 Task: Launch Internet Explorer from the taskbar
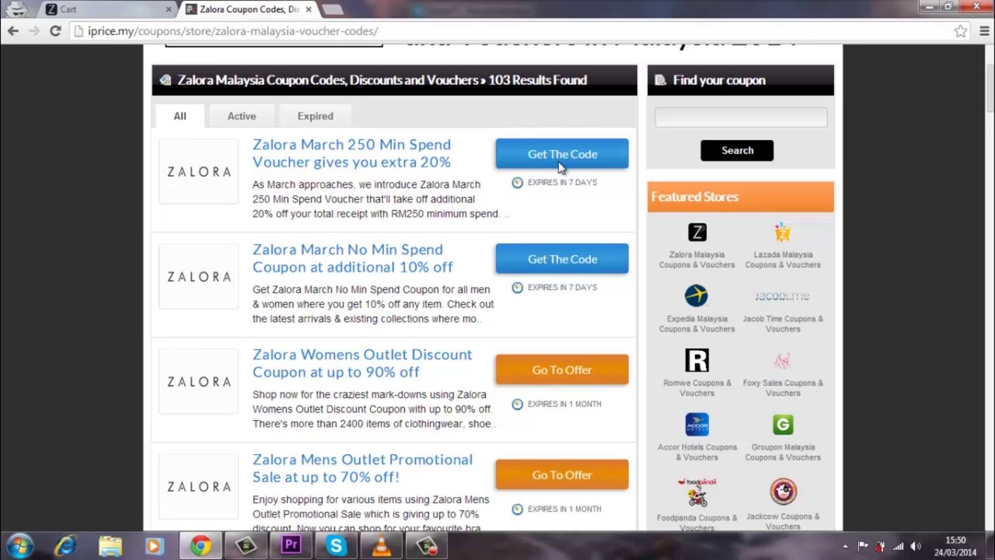coord(66,546)
